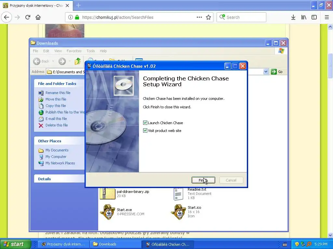Click Delete this file task

click(57, 125)
